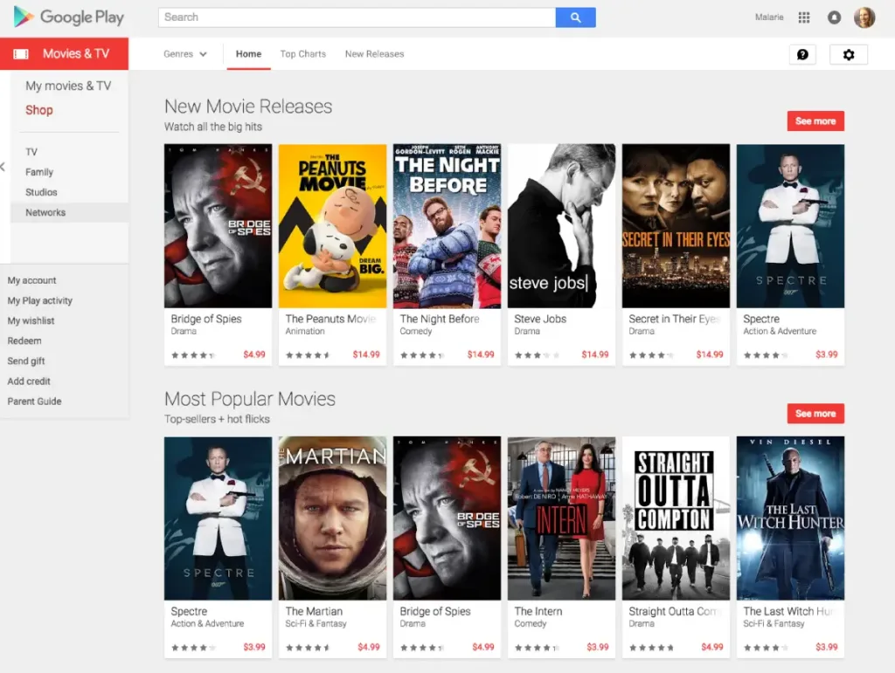Open the Google apps grid icon
Screen dimensions: 895x673
point(804,17)
